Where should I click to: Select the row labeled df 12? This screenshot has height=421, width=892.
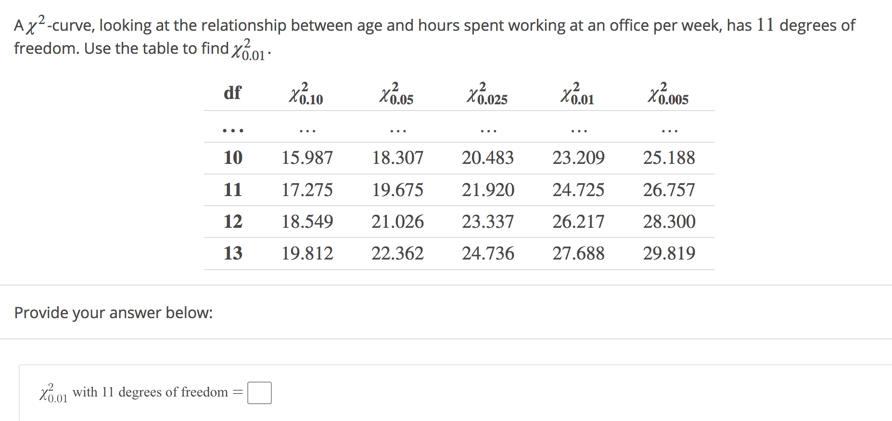click(x=232, y=222)
